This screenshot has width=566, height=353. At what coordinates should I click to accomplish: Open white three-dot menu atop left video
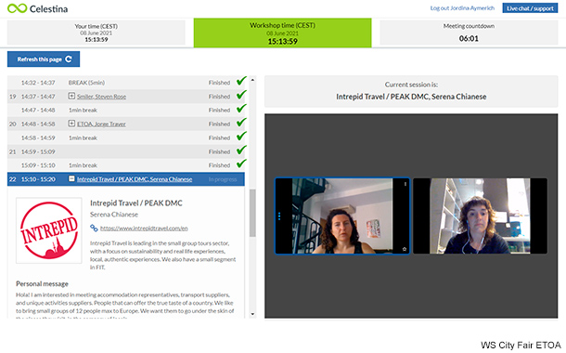point(405,184)
